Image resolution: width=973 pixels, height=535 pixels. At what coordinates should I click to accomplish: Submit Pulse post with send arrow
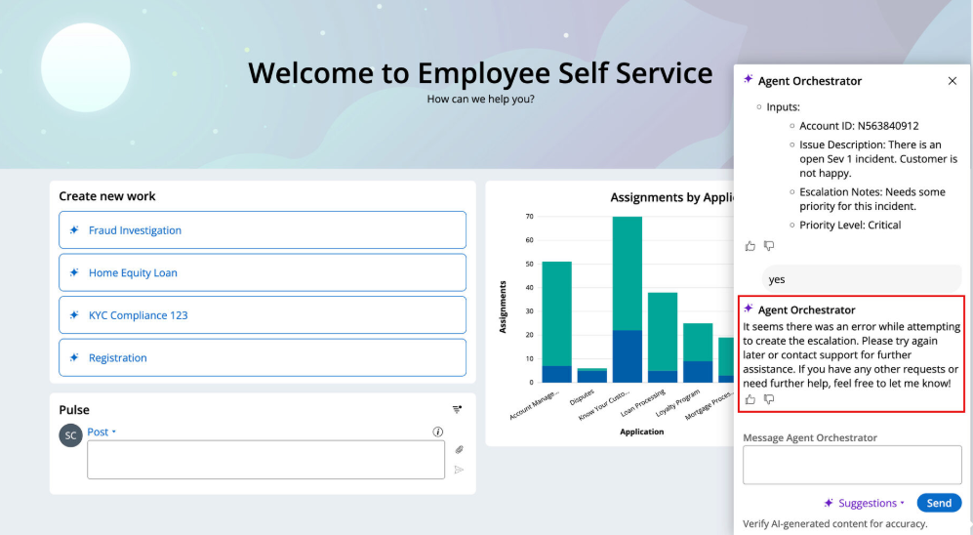460,470
